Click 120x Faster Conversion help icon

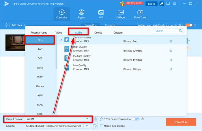pyautogui.click(x=142, y=119)
